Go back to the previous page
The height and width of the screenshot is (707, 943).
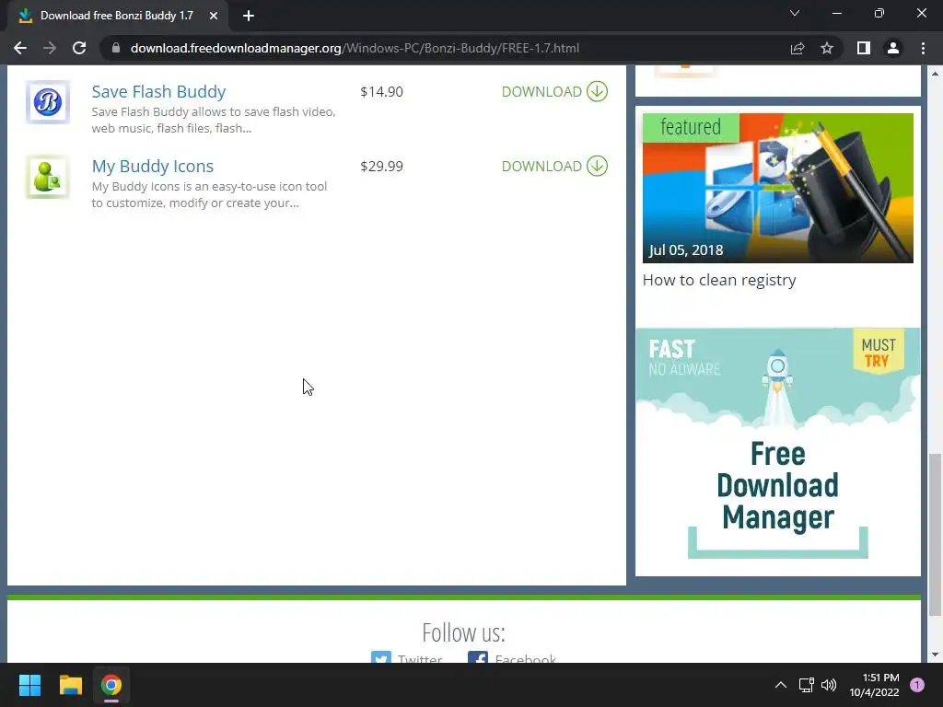pyautogui.click(x=20, y=48)
